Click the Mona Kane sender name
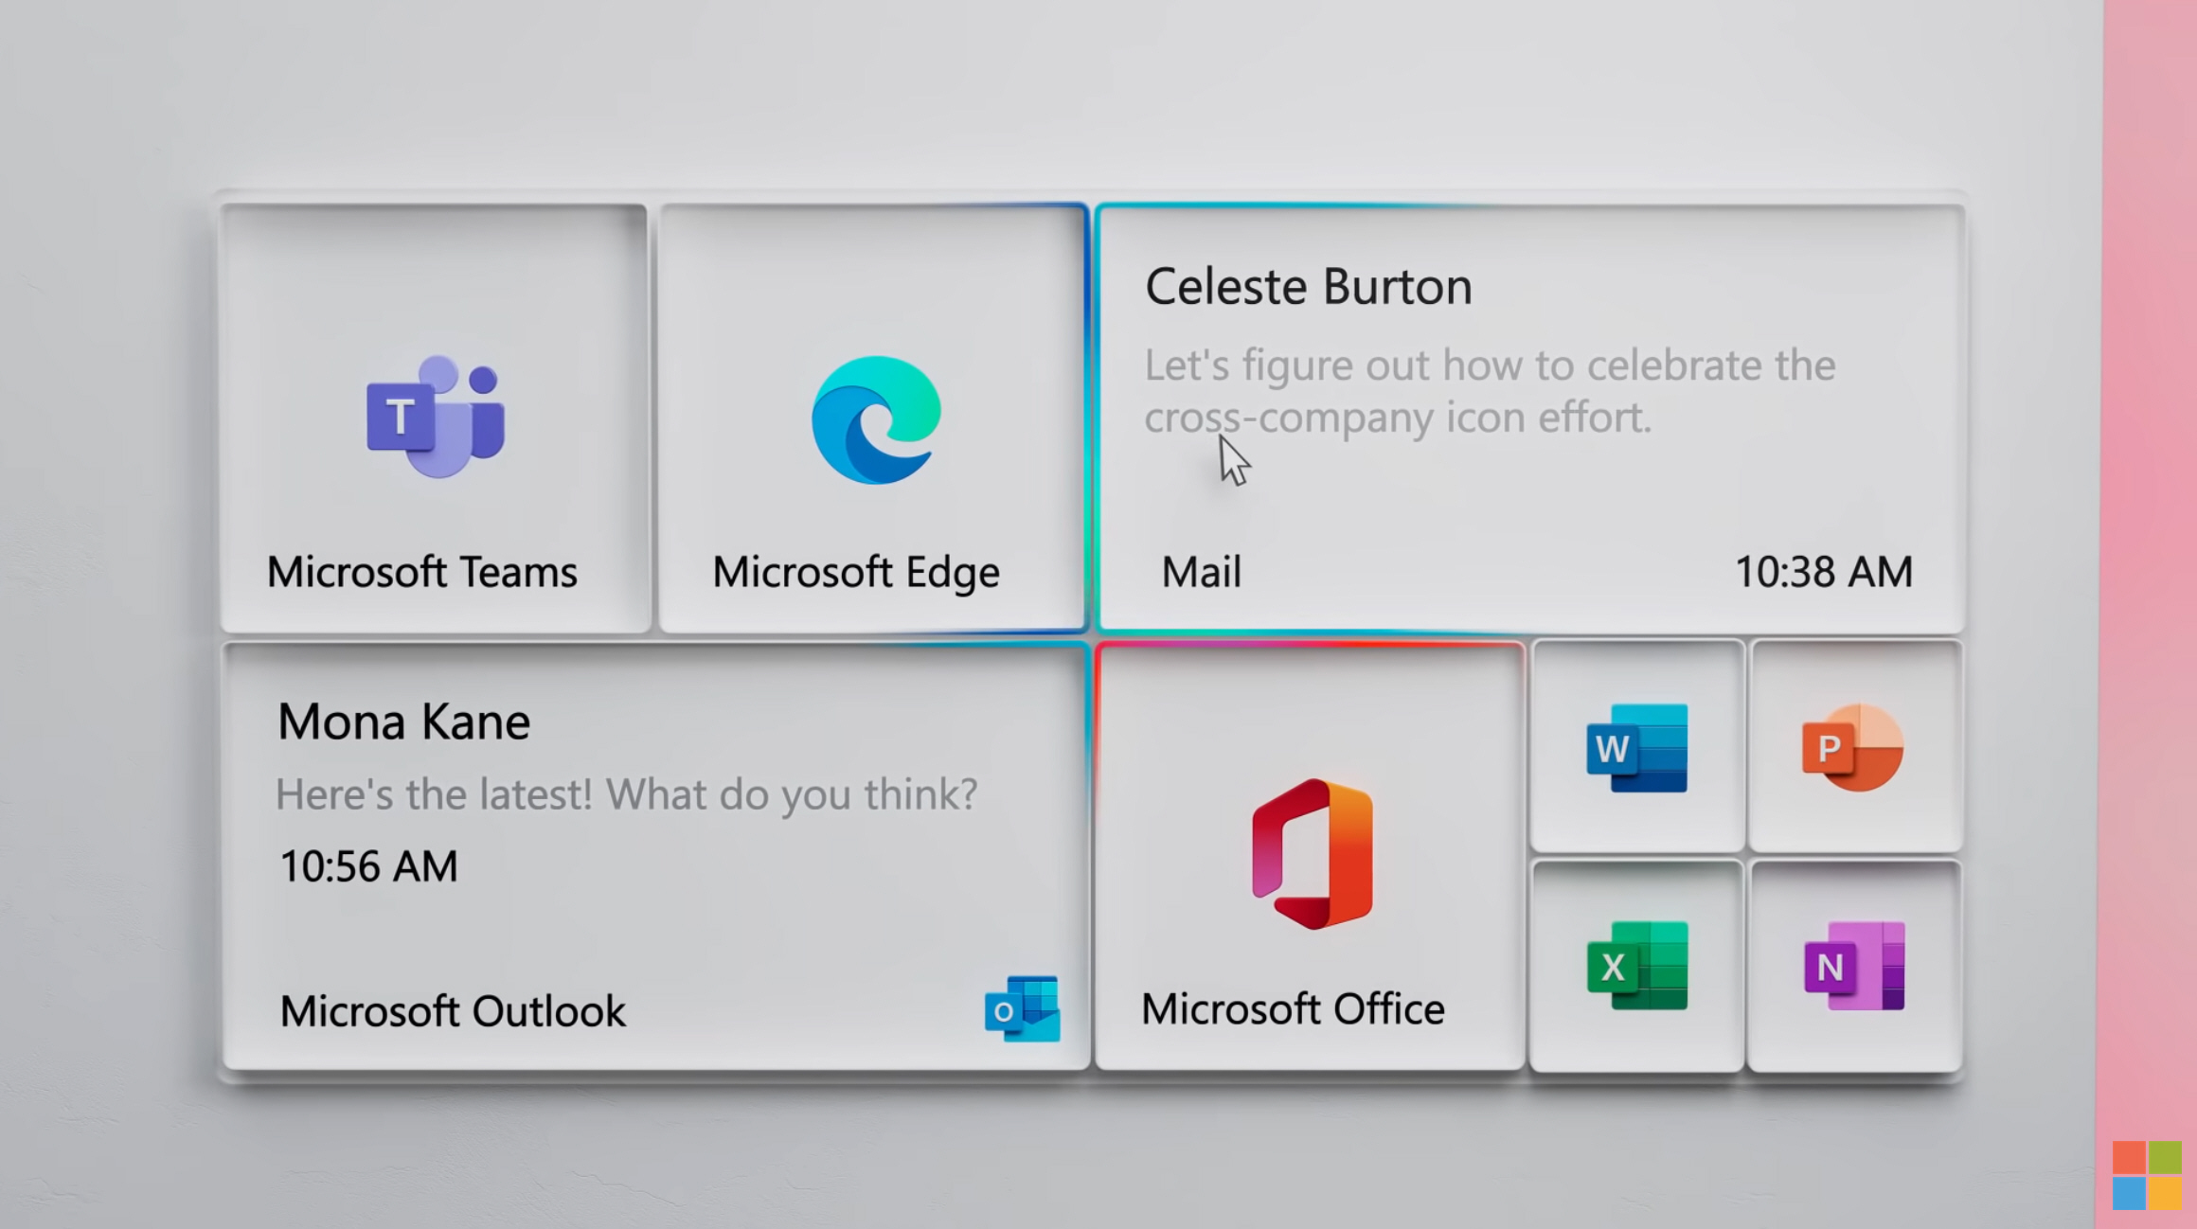This screenshot has height=1229, width=2197. click(x=403, y=721)
